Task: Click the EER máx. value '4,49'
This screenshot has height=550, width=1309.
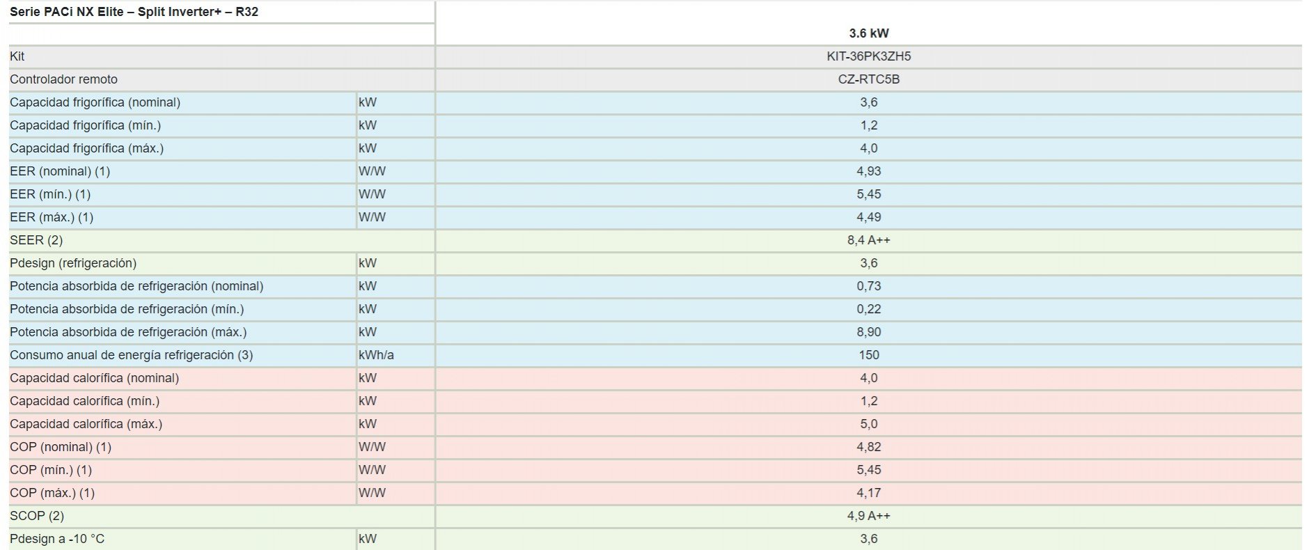Action: pyautogui.click(x=868, y=217)
